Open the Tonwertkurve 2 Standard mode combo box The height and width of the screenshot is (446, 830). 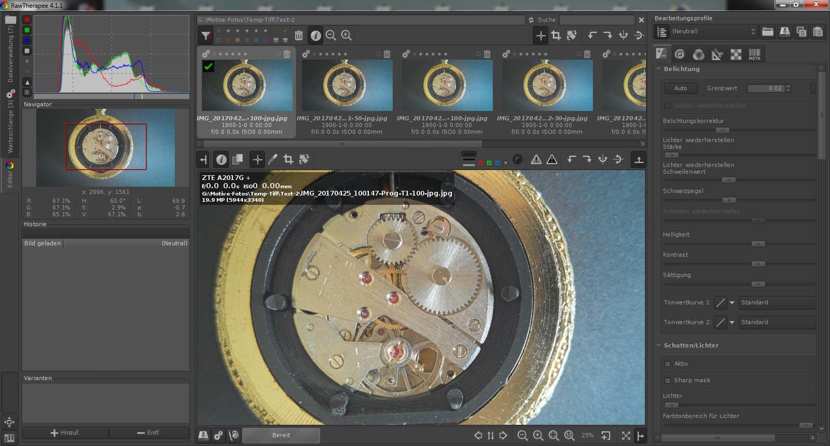point(777,322)
